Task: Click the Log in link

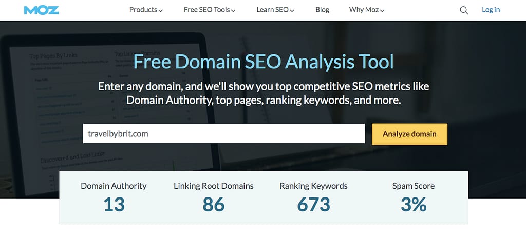Action: click(491, 10)
